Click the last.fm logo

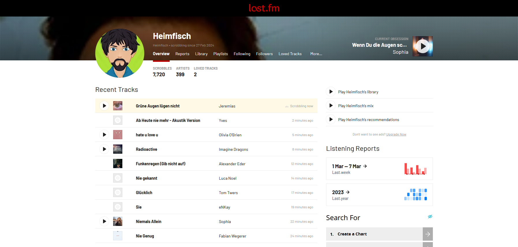264,8
